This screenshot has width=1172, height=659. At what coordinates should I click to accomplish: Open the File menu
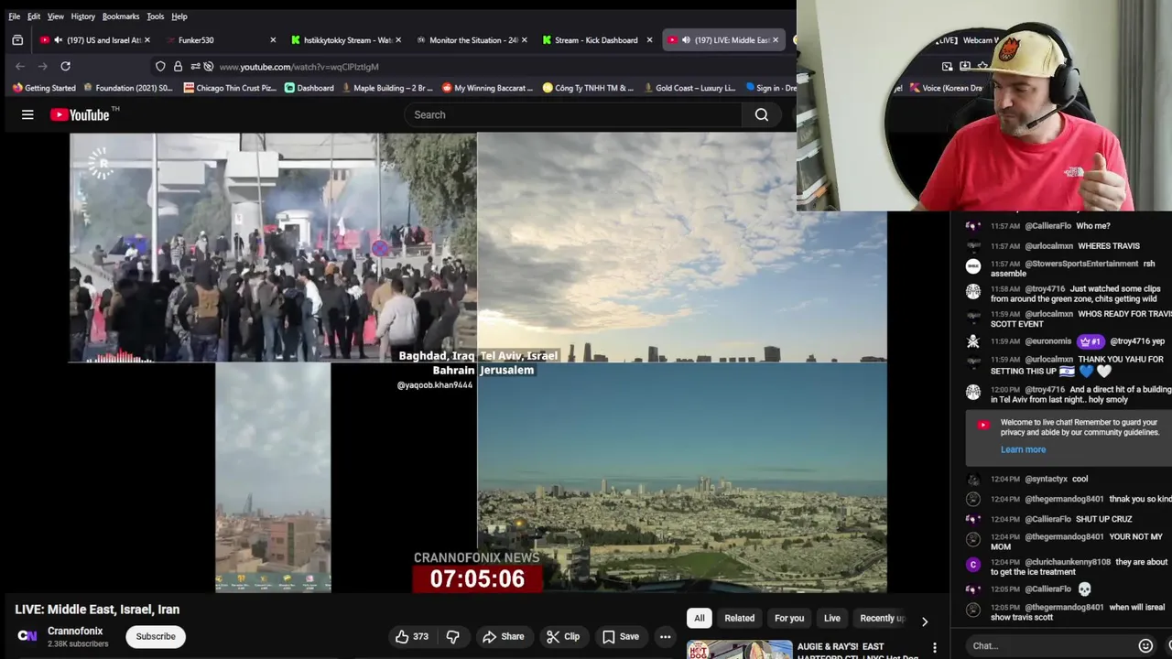[x=14, y=16]
